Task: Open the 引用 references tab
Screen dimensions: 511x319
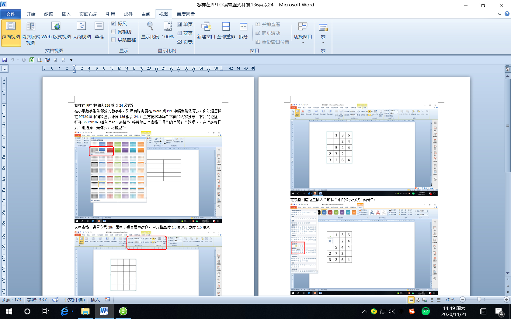Action: tap(111, 14)
